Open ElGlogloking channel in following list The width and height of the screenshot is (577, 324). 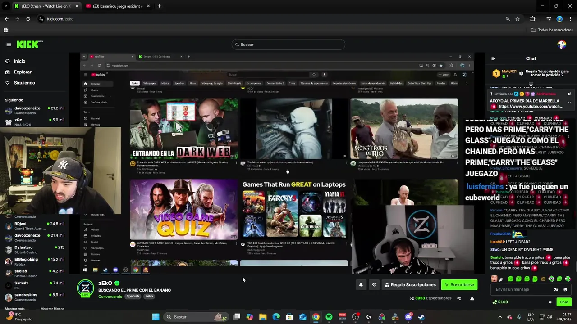click(x=34, y=261)
